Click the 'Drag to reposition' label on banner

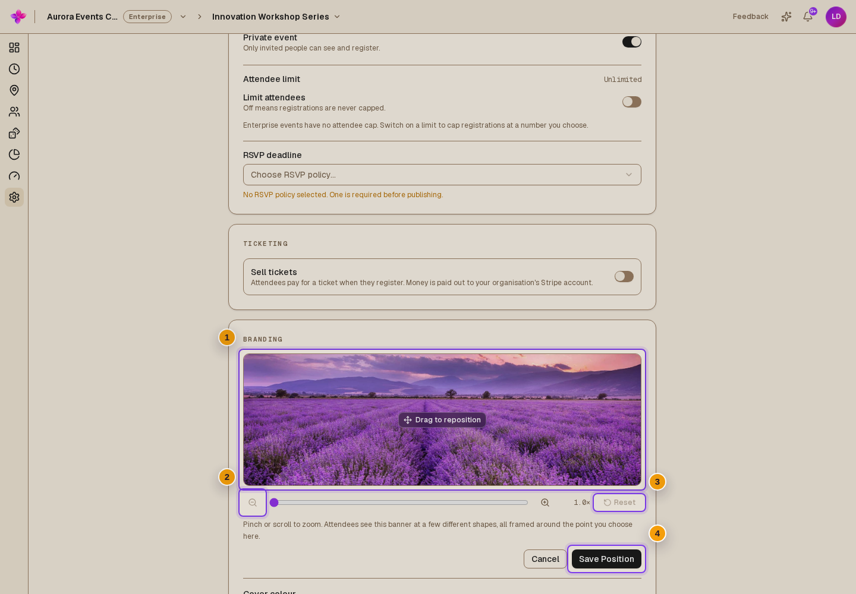pos(442,420)
